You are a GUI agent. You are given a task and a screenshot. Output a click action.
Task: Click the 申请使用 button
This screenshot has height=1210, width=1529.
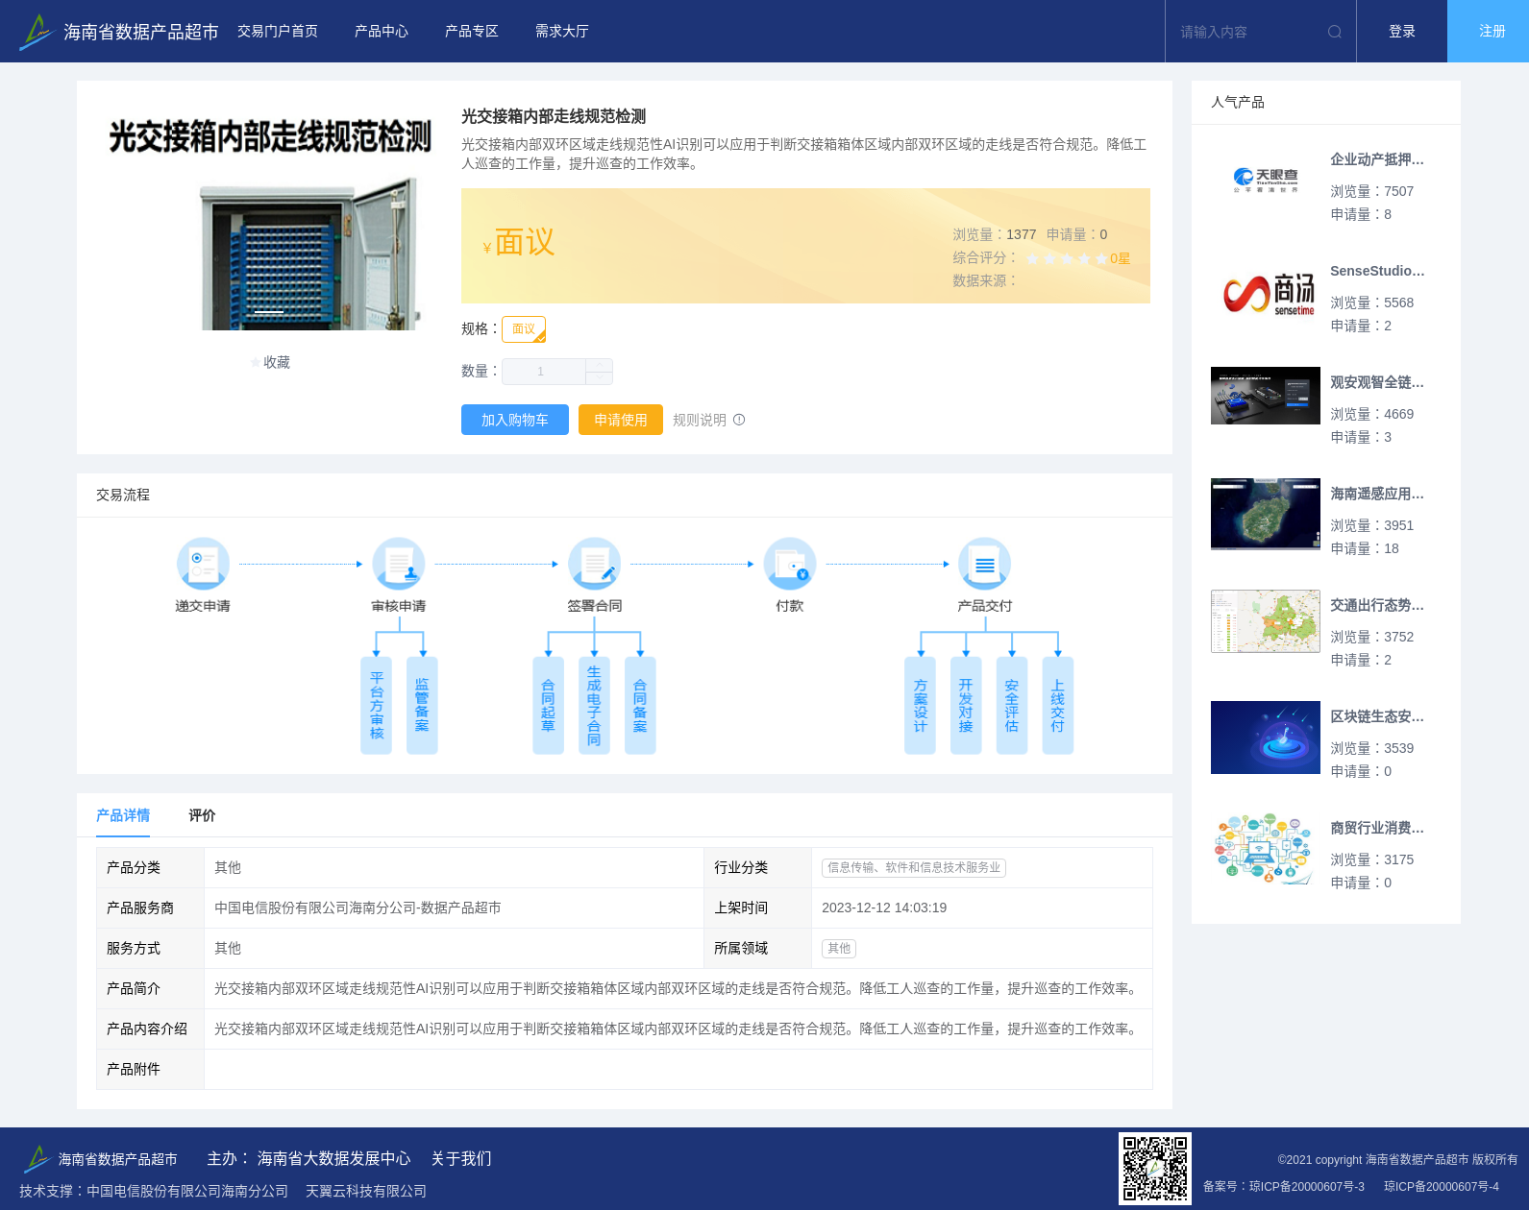(621, 420)
